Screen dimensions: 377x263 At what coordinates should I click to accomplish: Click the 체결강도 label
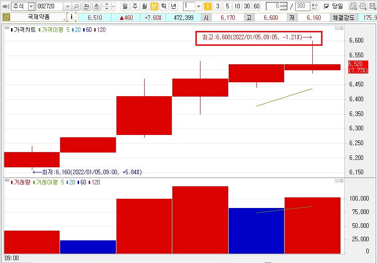344,18
